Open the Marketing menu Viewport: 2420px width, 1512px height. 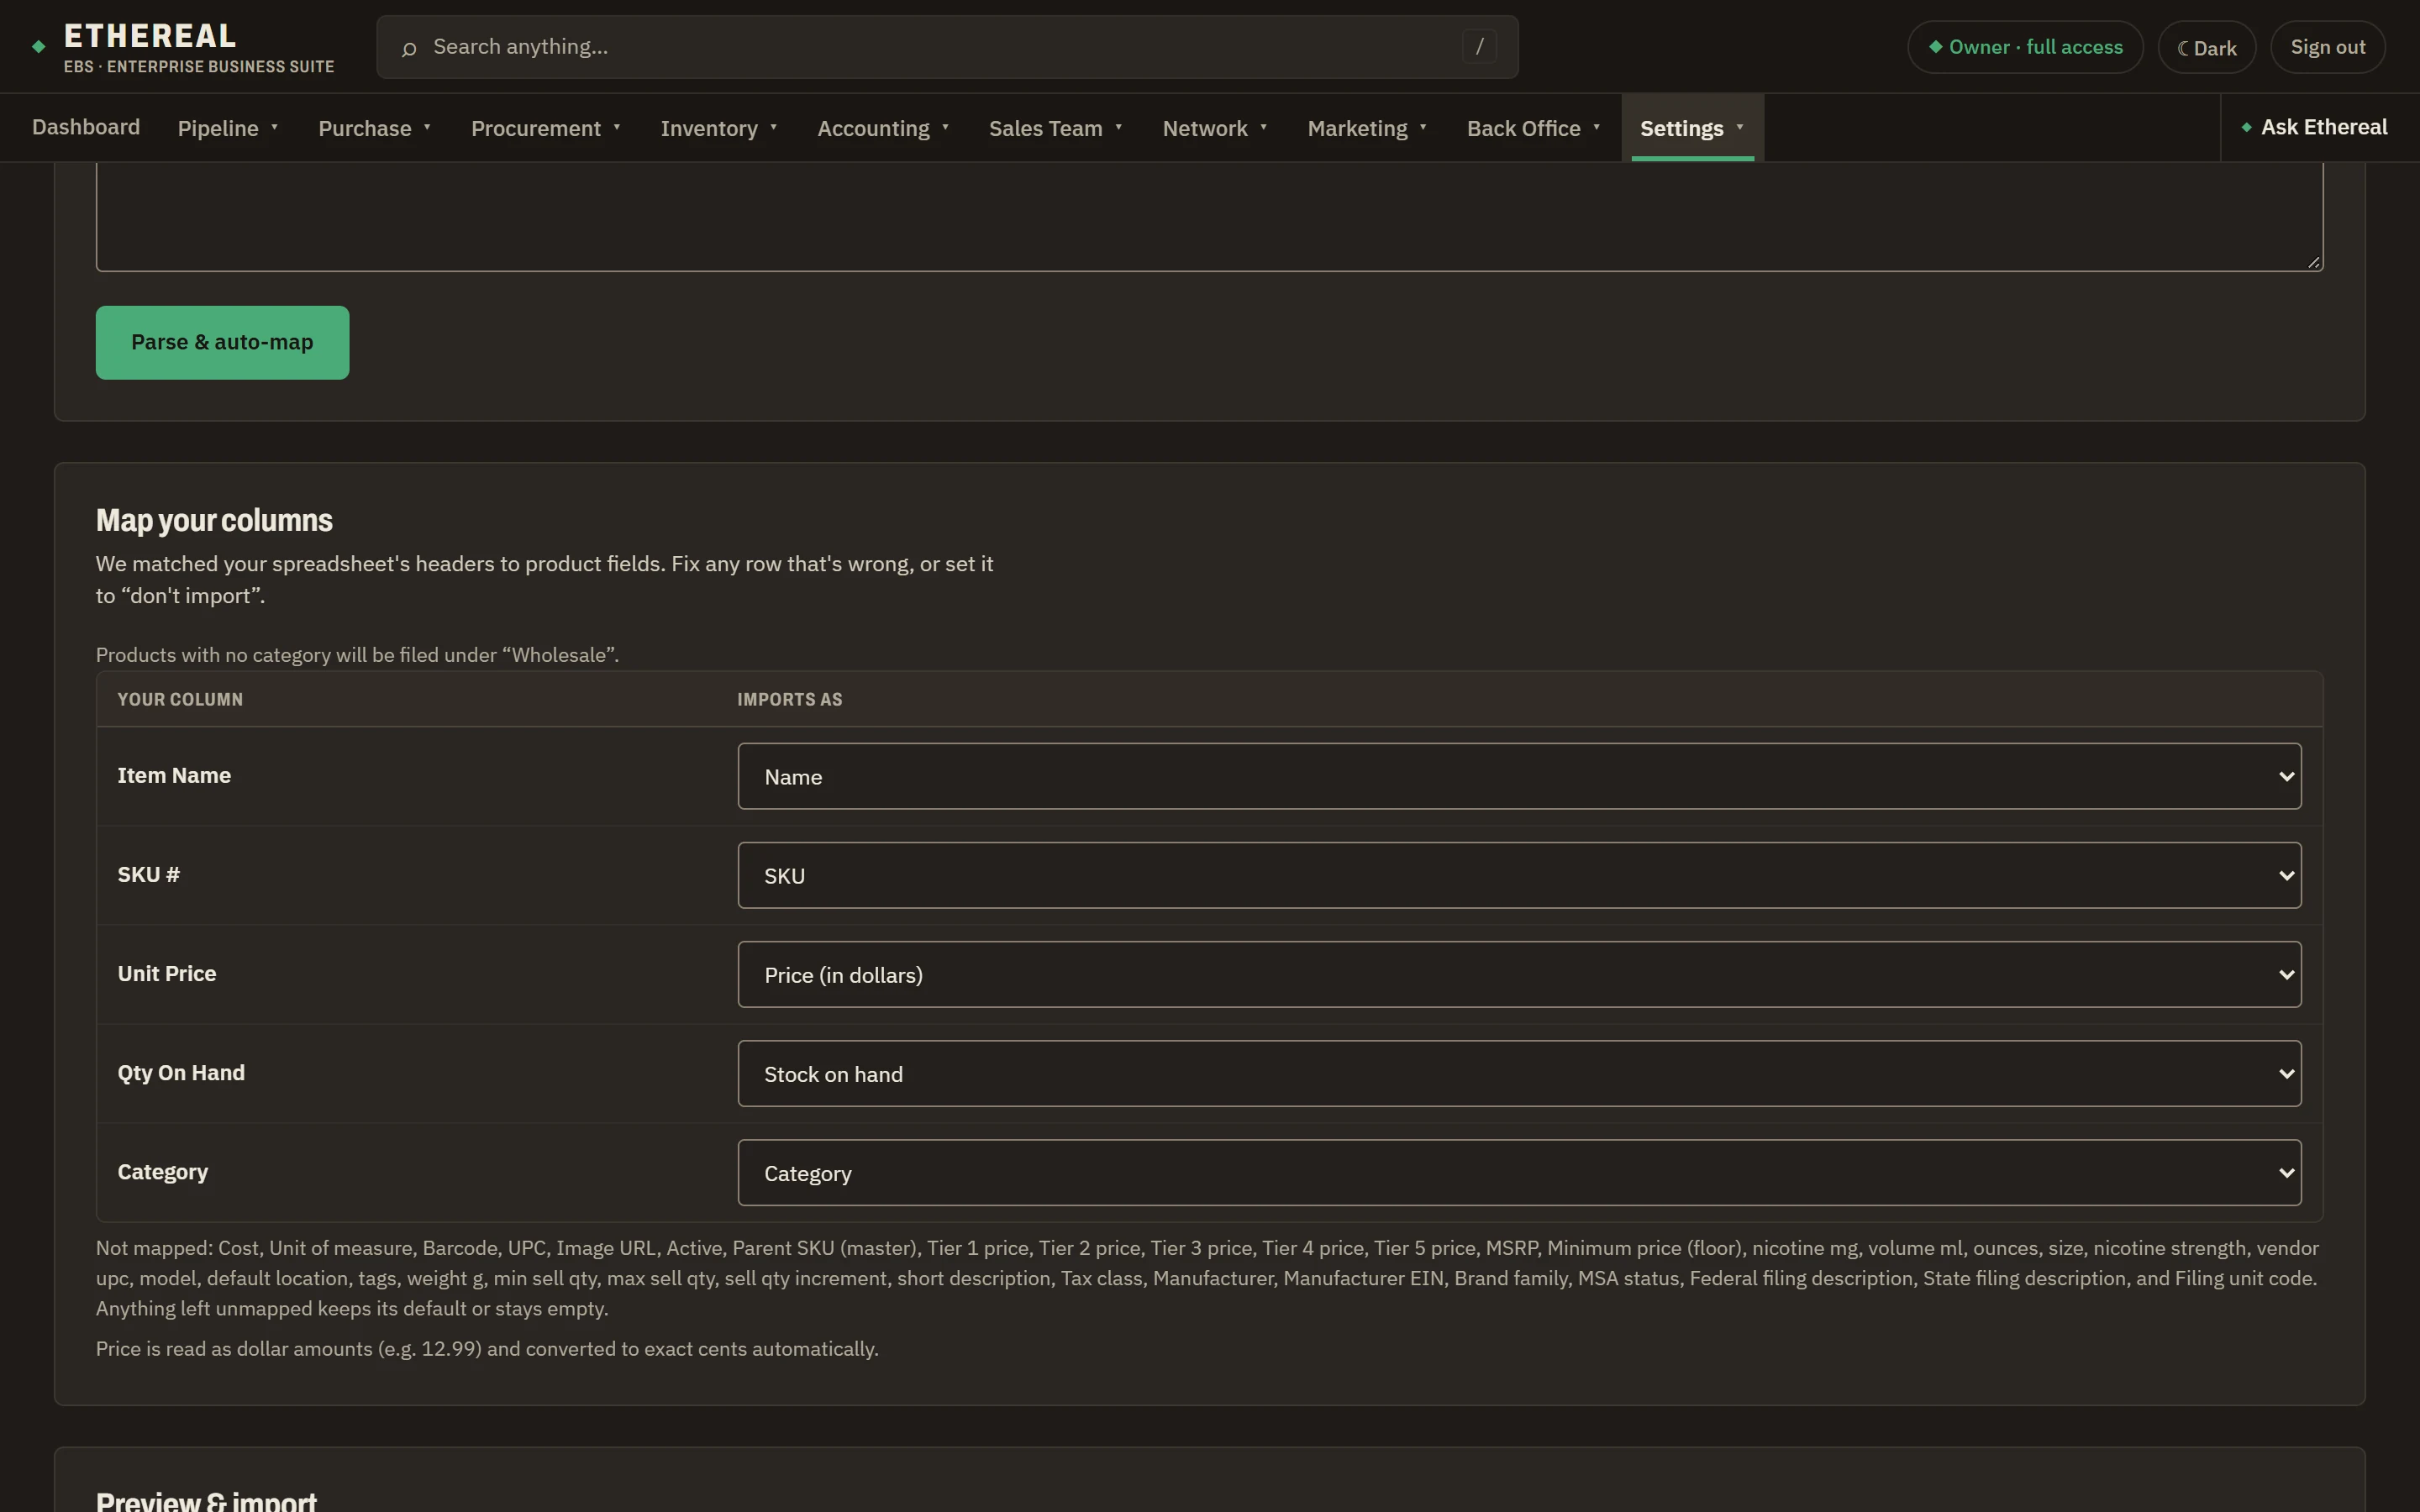pos(1367,128)
